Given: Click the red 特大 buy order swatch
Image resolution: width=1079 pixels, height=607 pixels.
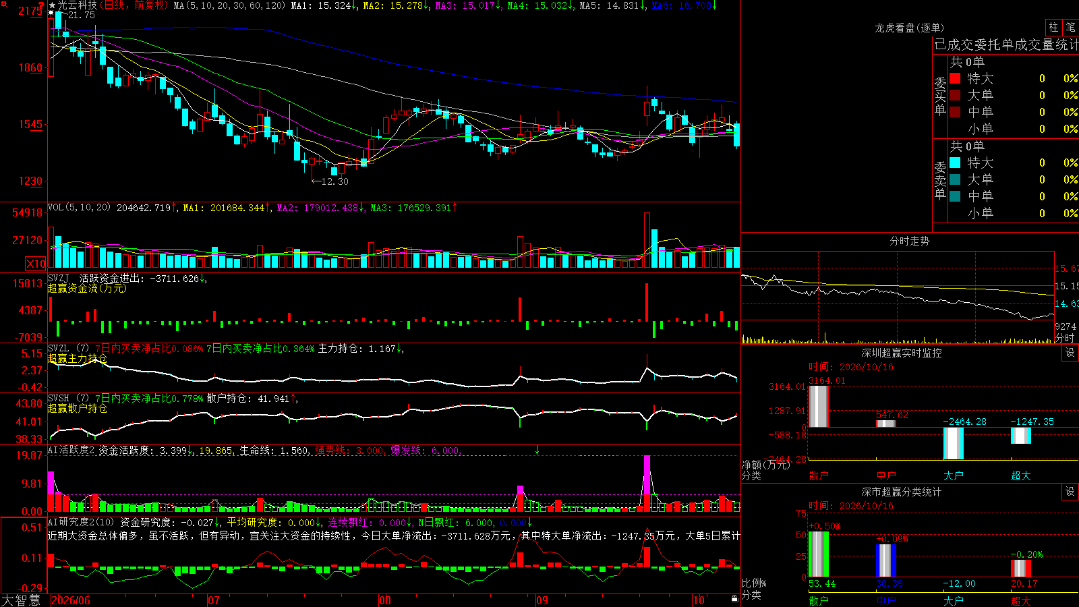Looking at the screenshot, I should (955, 78).
